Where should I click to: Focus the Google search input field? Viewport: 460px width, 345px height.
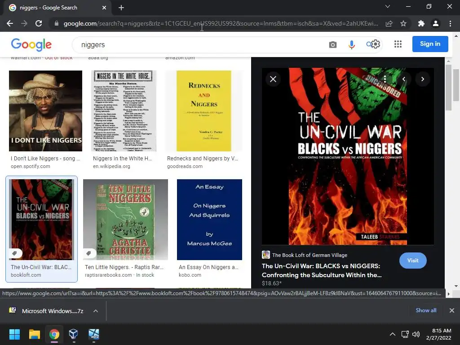click(x=199, y=44)
